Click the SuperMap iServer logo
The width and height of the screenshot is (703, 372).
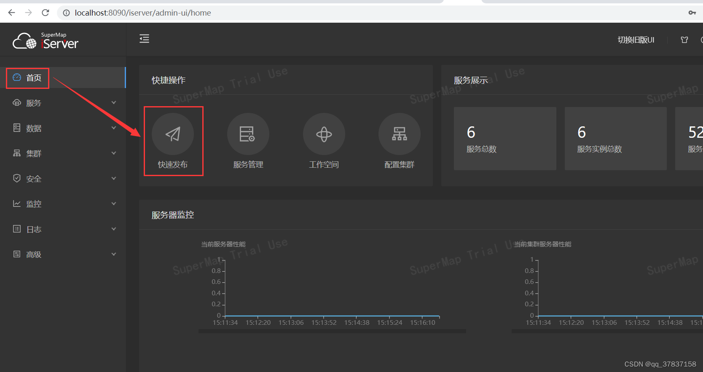point(46,41)
